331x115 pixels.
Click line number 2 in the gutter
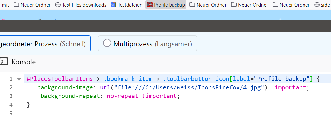pyautogui.click(x=11, y=87)
